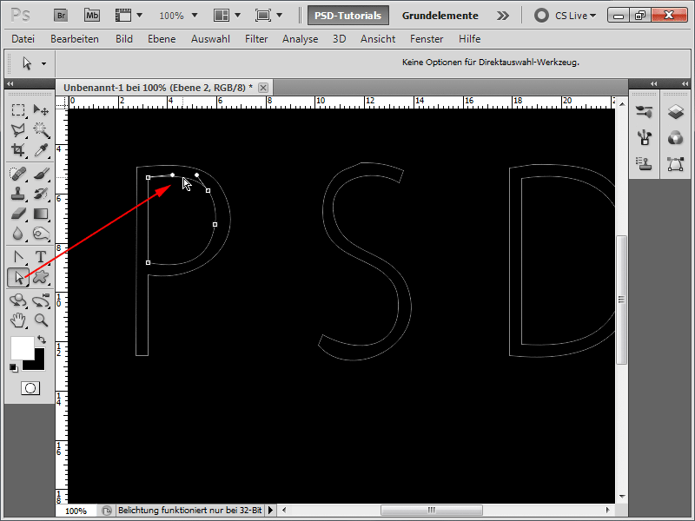Select the Eraser tool
The image size is (695, 521).
(x=18, y=214)
